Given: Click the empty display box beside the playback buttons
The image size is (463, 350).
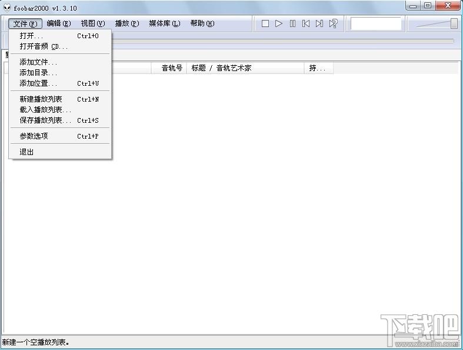Looking at the screenshot, I should (376, 23).
